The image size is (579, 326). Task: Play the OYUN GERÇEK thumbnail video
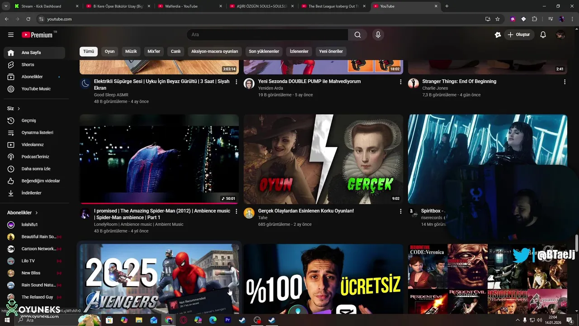tap(323, 159)
